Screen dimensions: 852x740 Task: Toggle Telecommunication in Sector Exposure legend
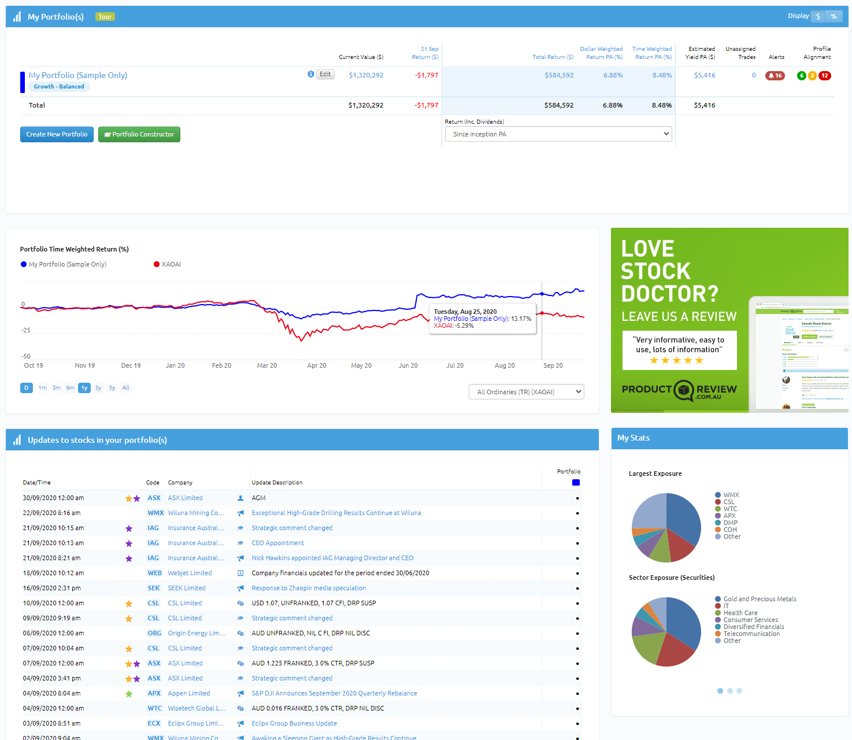747,634
